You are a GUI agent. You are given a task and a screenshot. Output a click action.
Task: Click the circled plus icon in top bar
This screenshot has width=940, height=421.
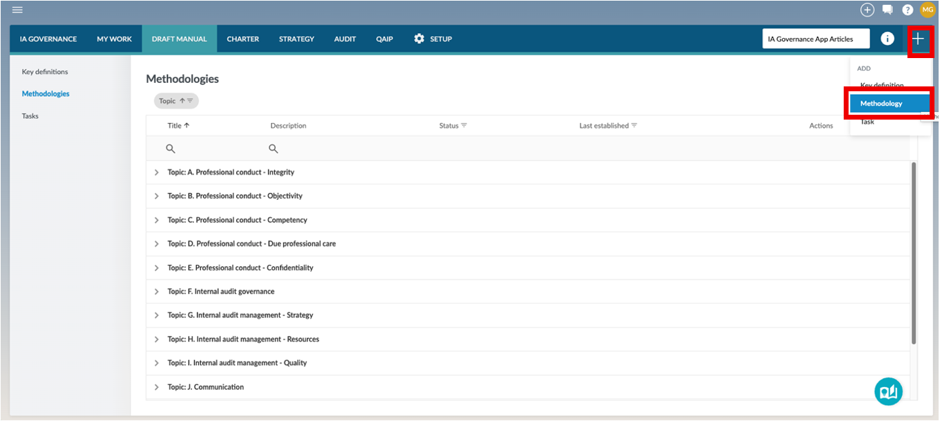[x=867, y=10]
